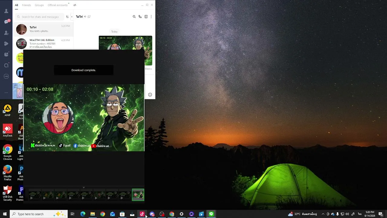Open the Windows notification center
The image size is (387, 218).
(x=381, y=214)
